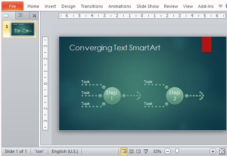Click the zoom slider handle

177,151
